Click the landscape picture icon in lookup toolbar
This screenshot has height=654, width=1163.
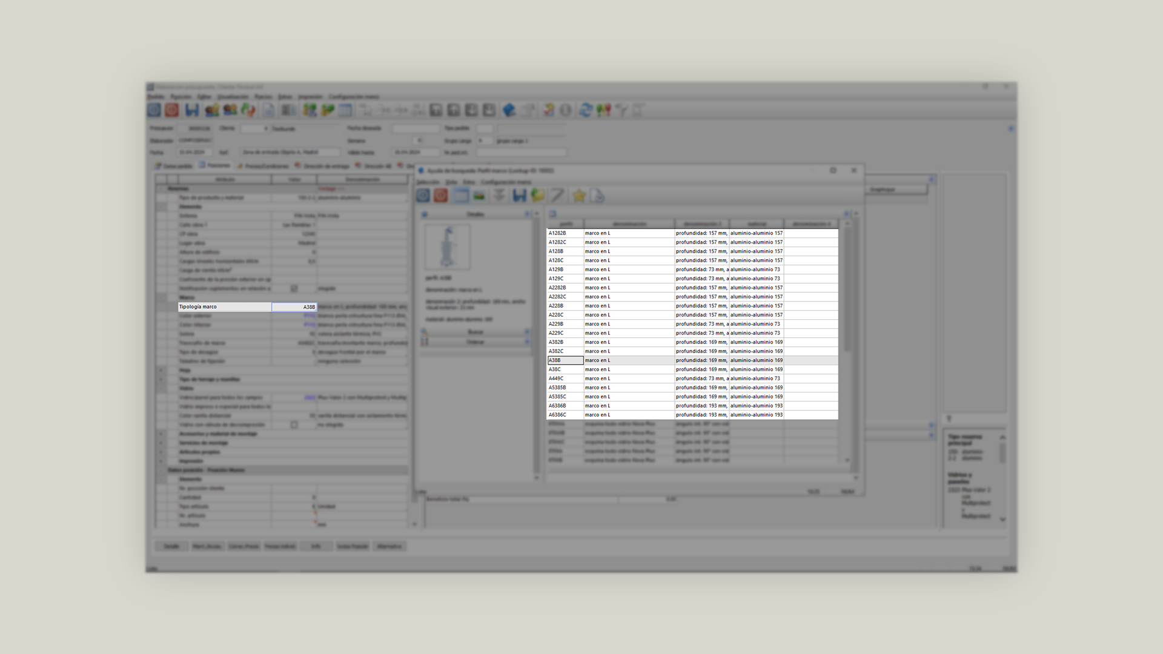pos(479,195)
